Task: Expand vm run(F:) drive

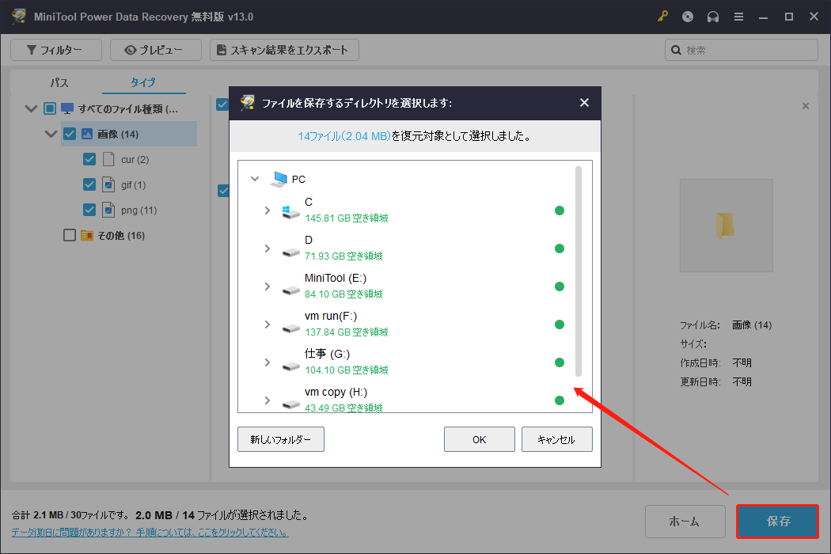Action: tap(268, 324)
